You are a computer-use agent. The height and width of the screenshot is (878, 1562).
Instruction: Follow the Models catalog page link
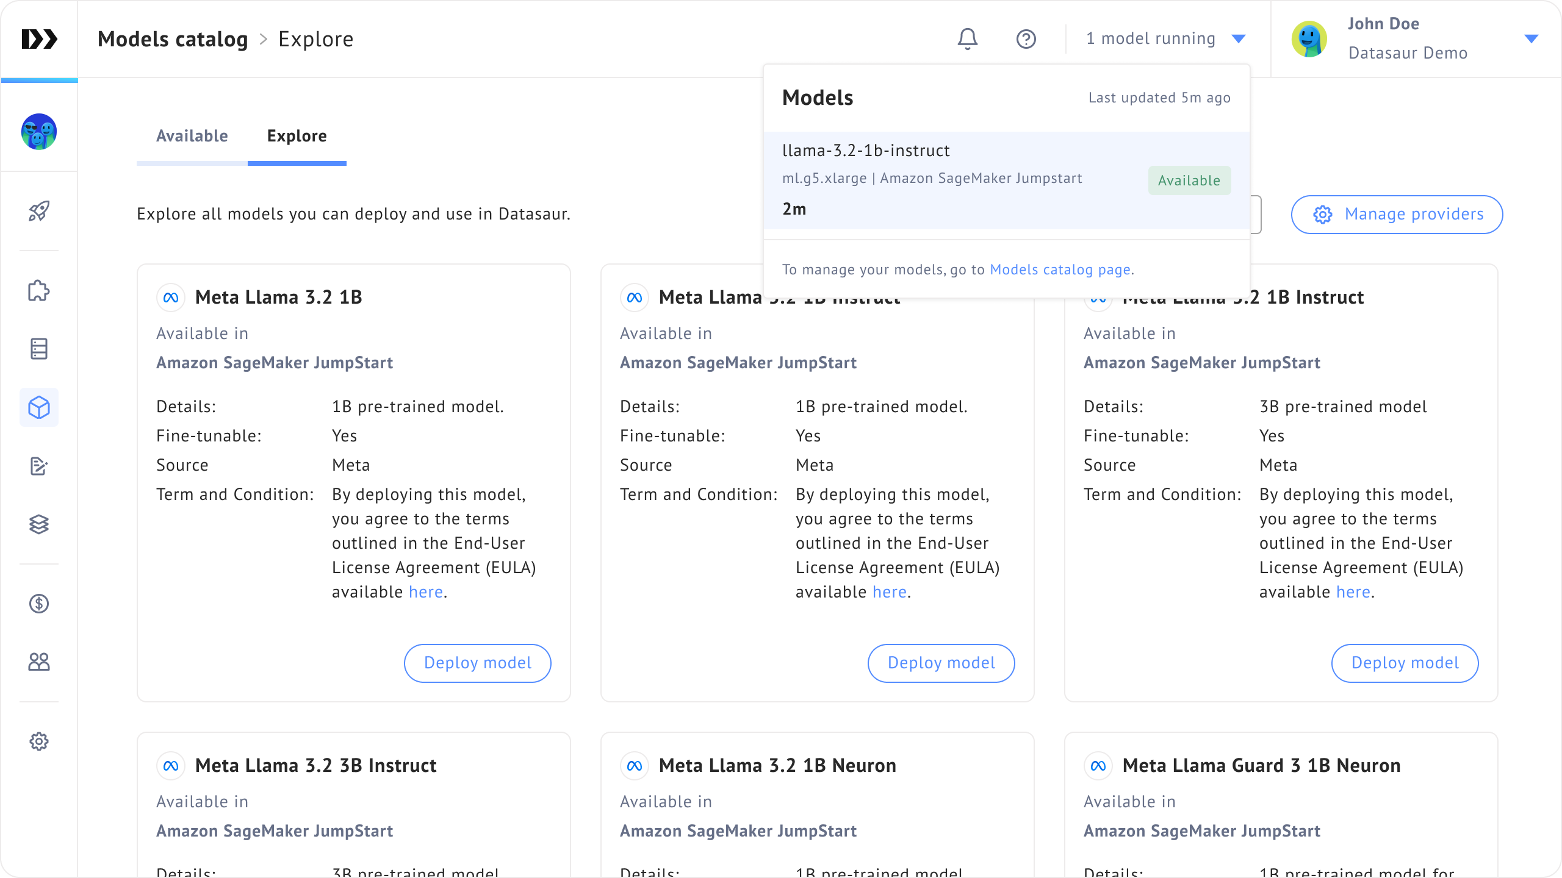[x=1060, y=269]
